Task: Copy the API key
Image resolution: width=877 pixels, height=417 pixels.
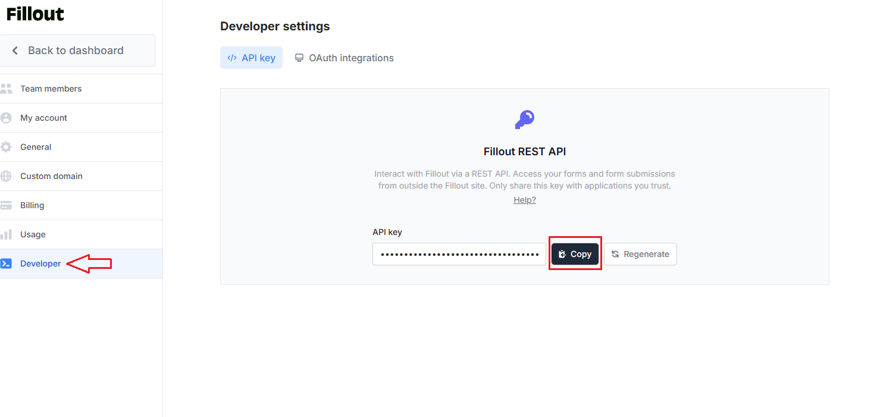Action: [575, 254]
